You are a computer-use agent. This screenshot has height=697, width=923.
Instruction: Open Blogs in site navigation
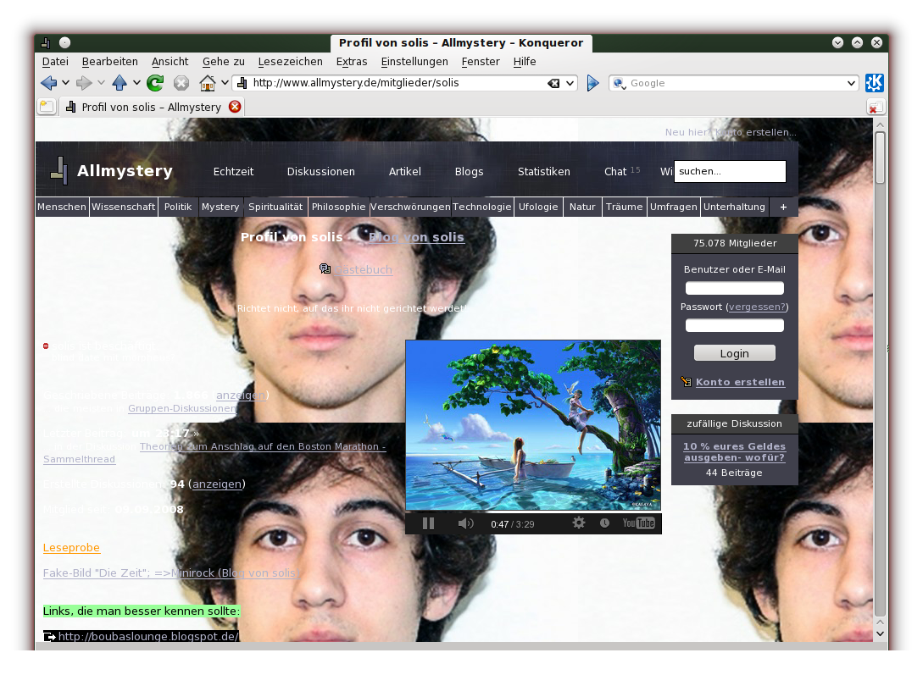(x=470, y=171)
